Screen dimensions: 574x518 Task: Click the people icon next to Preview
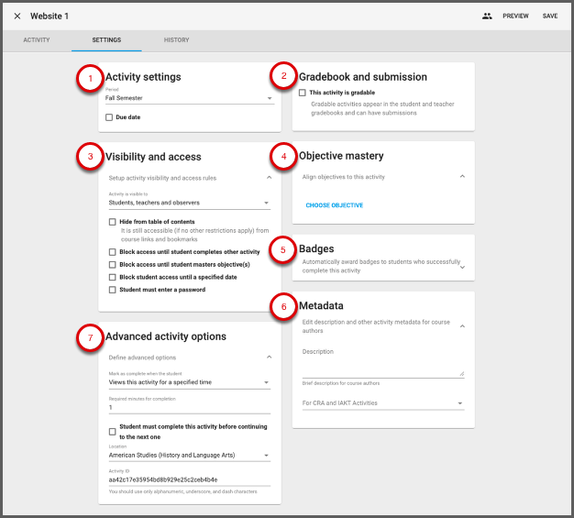487,17
